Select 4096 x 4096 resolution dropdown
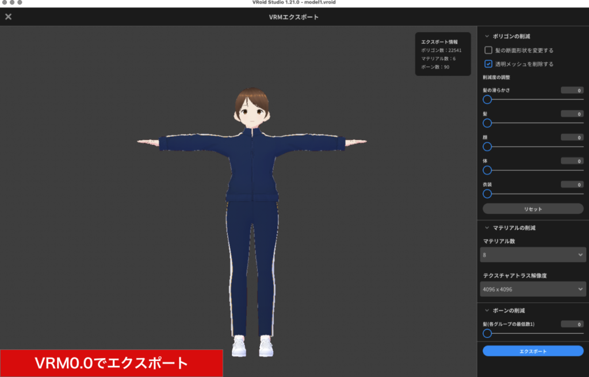The image size is (589, 377). point(533,288)
